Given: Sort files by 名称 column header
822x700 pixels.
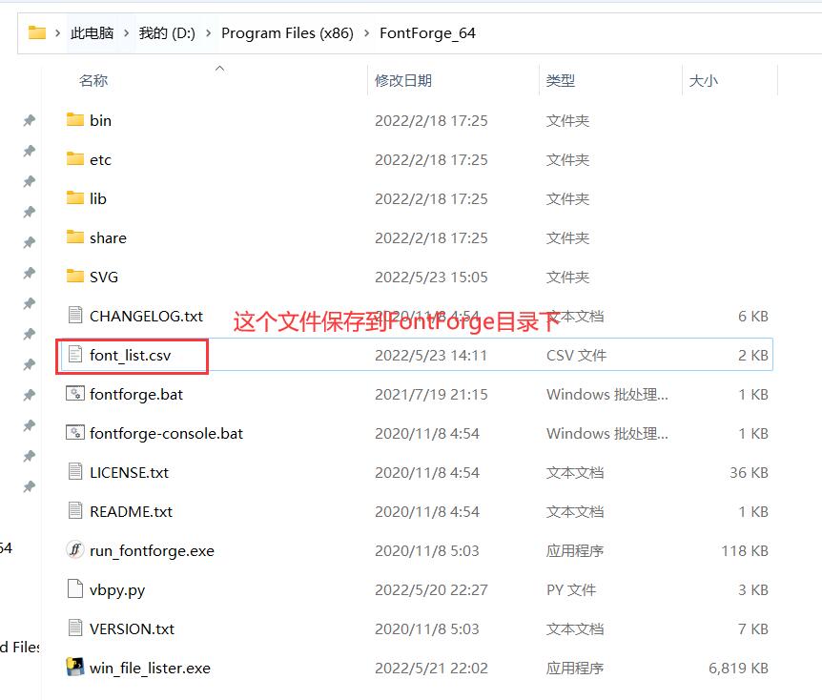Looking at the screenshot, I should tap(93, 81).
